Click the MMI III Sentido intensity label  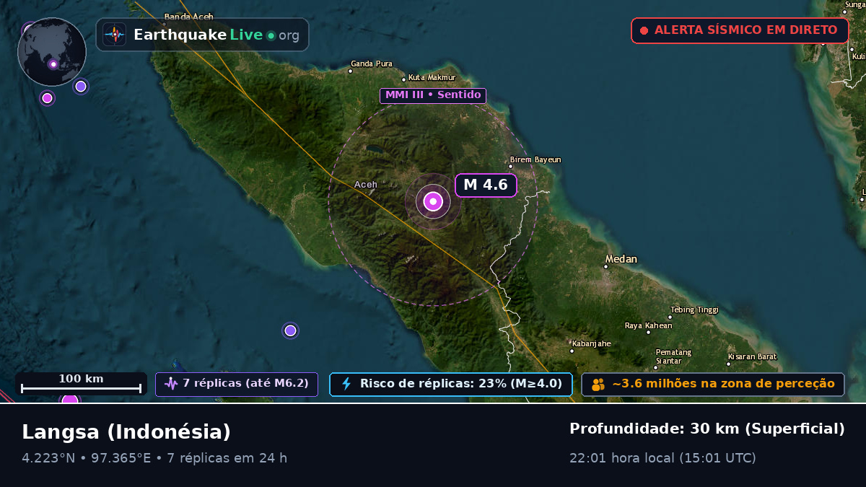point(433,95)
